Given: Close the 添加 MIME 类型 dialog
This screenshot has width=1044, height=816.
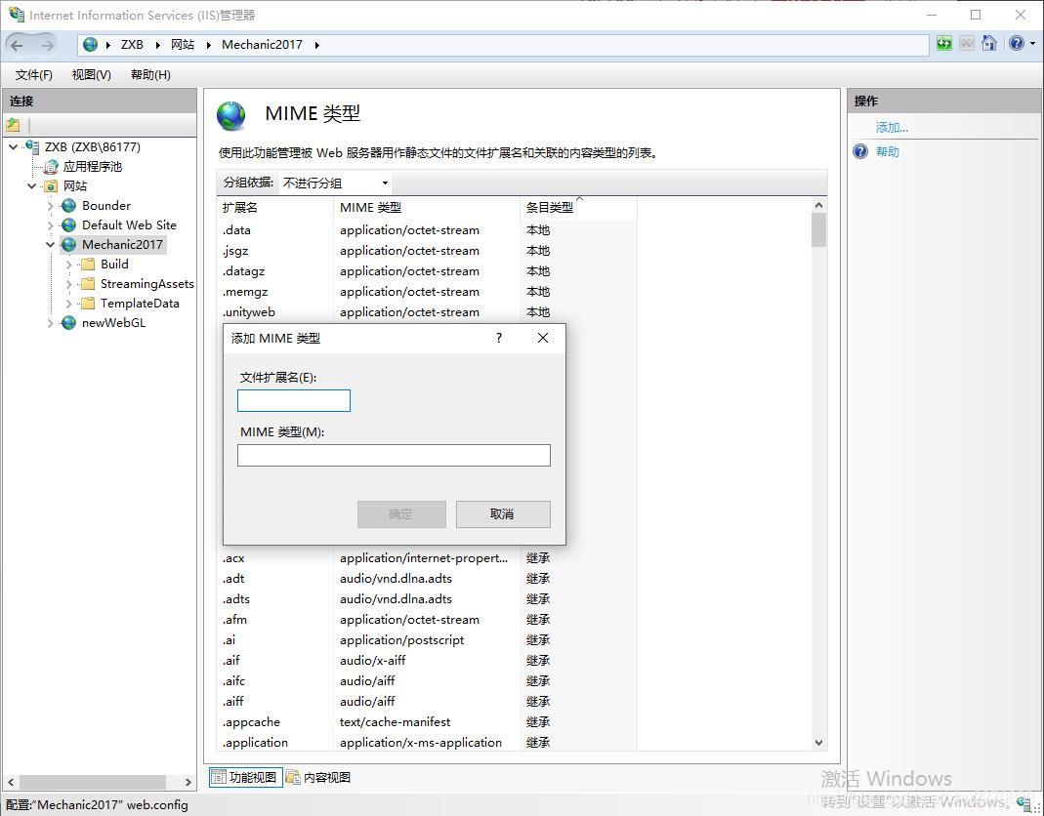Looking at the screenshot, I should (543, 338).
